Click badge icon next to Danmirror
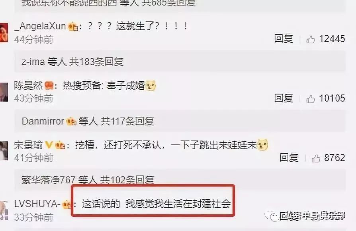Screen dimensions: 356x231 [x=71, y=121]
